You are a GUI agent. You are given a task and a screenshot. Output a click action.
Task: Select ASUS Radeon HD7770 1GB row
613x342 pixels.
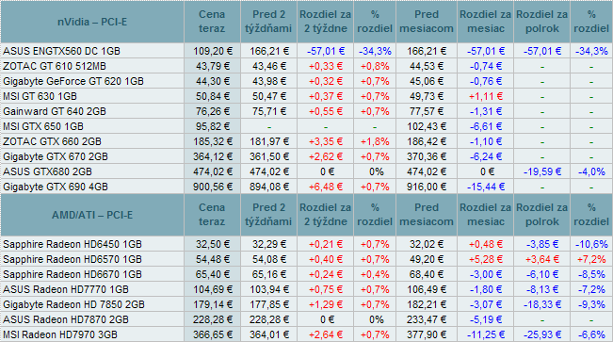[306, 289]
